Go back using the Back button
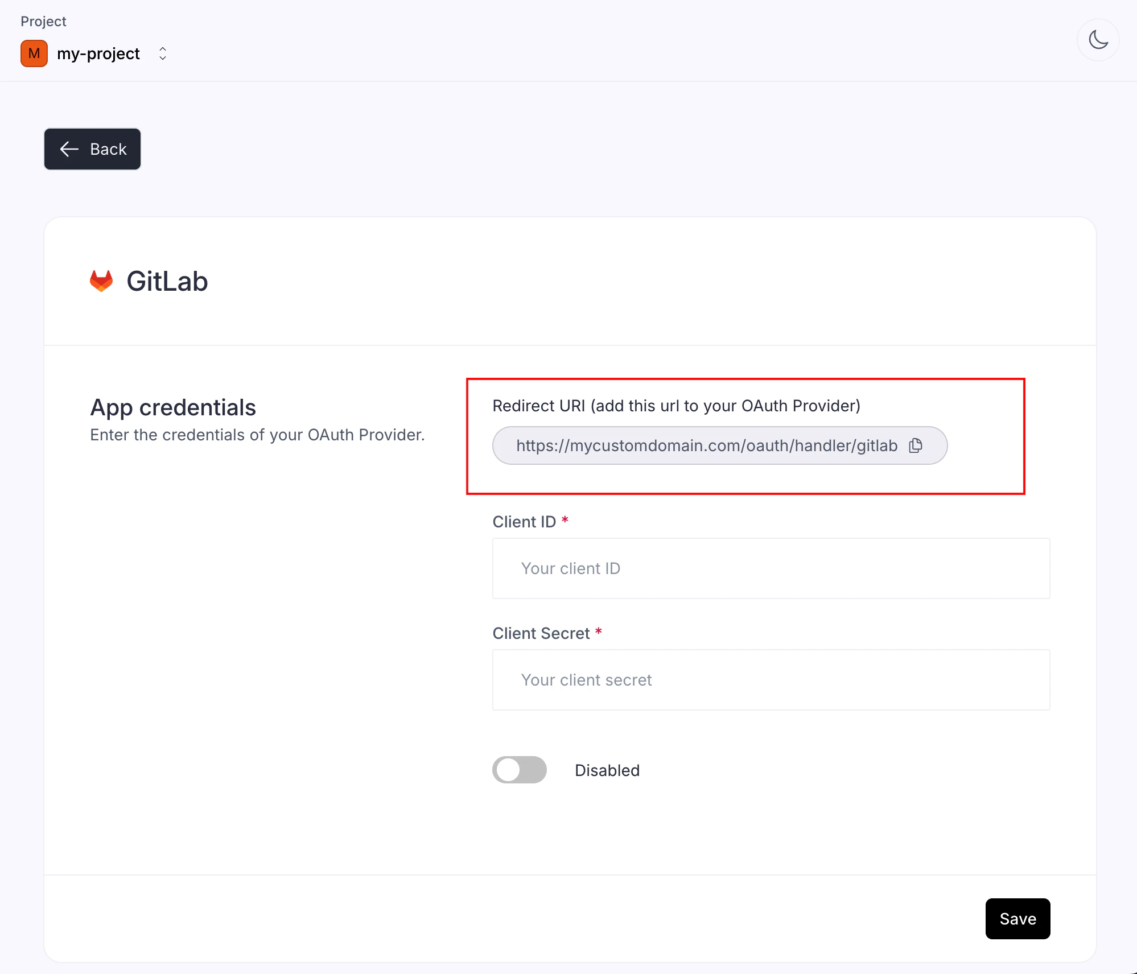This screenshot has height=974, width=1137. [92, 149]
